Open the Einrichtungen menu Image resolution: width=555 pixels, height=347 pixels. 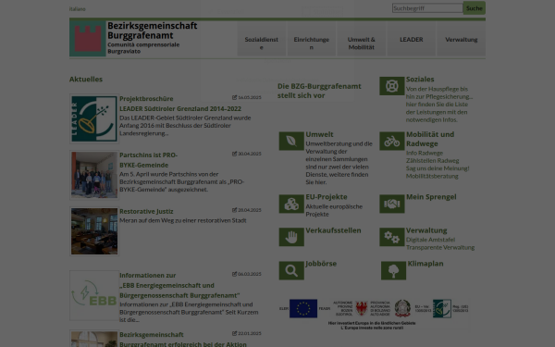[312, 39]
